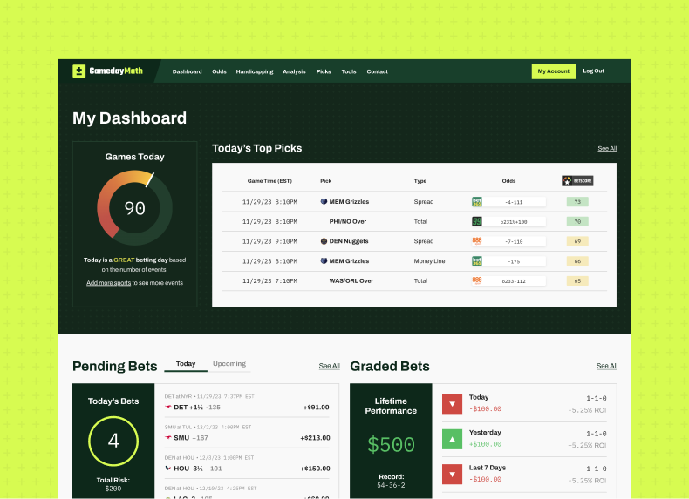Click the yellow betscore badge 66

click(x=577, y=261)
